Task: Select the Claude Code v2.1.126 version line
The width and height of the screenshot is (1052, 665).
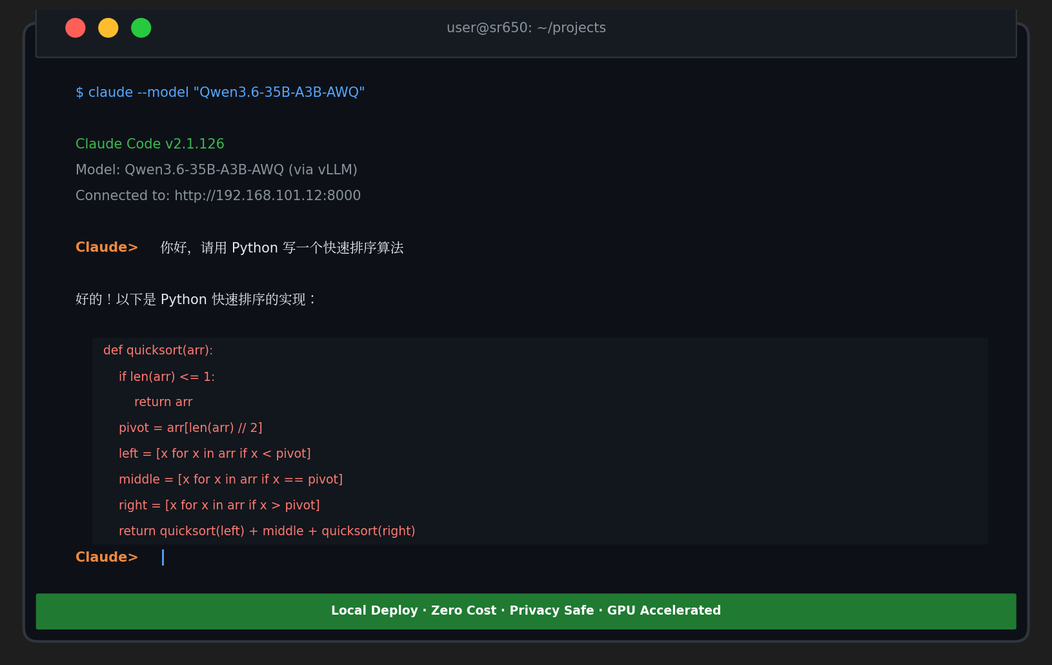Action: pyautogui.click(x=150, y=144)
